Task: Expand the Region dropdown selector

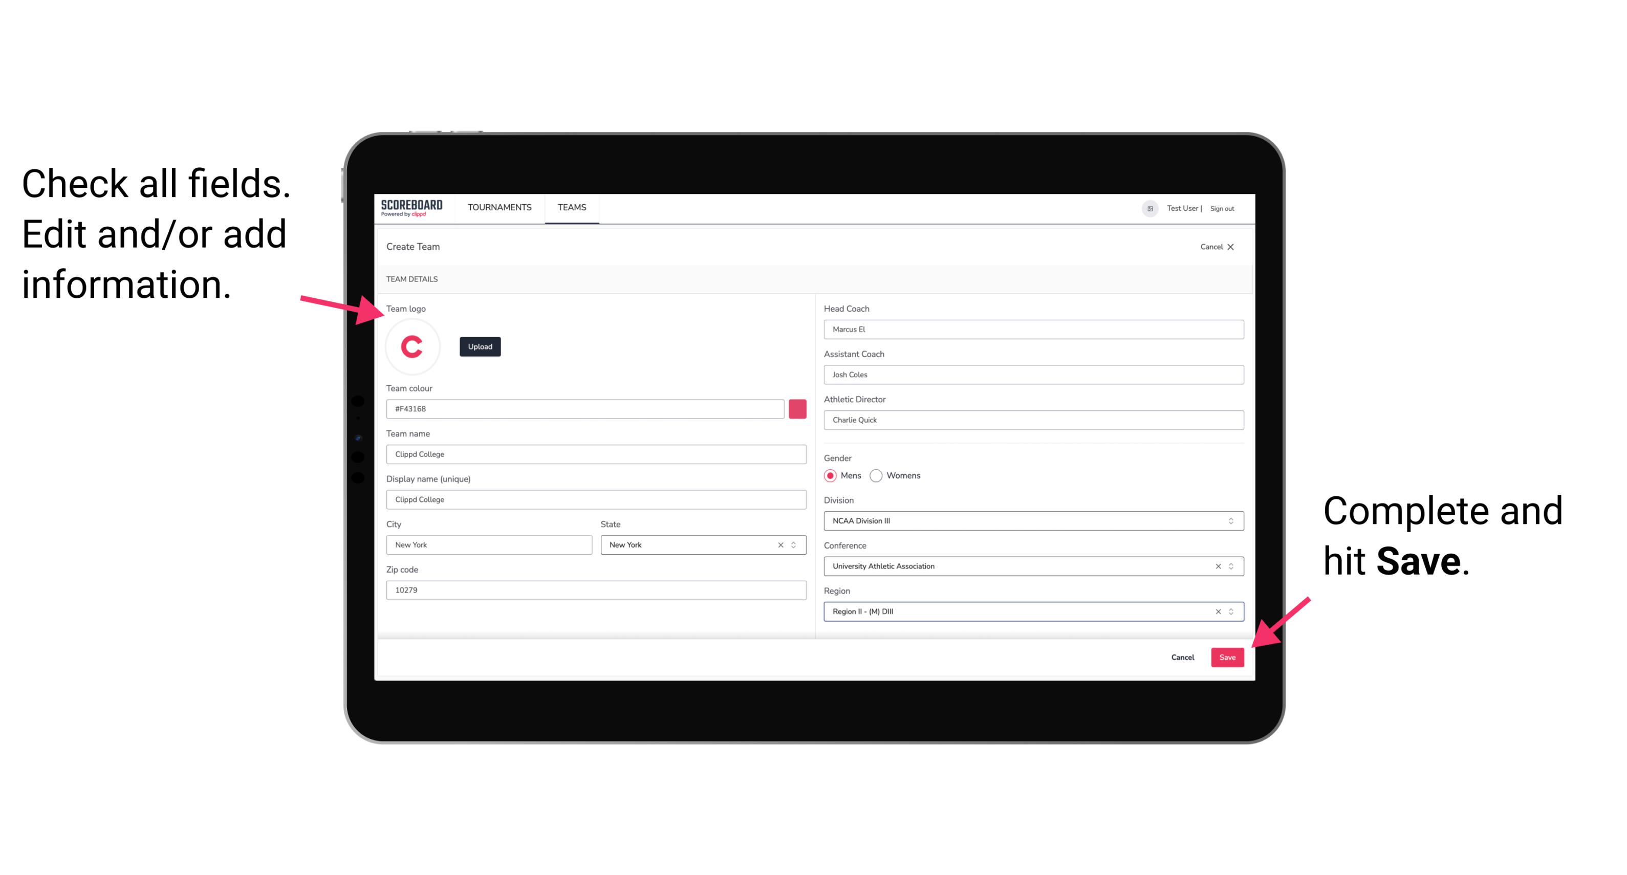Action: click(x=1231, y=611)
